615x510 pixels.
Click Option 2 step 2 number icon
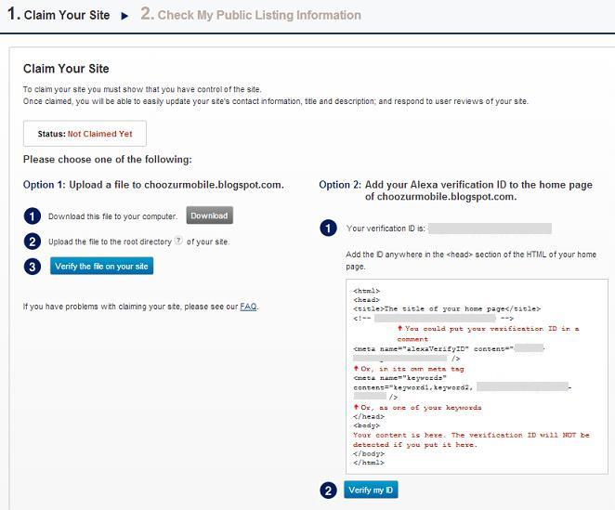pos(328,490)
